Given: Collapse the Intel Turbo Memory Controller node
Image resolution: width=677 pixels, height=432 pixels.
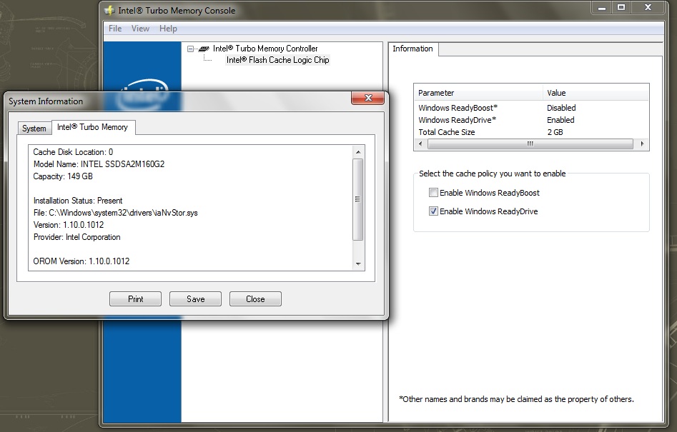Looking at the screenshot, I should (190, 49).
